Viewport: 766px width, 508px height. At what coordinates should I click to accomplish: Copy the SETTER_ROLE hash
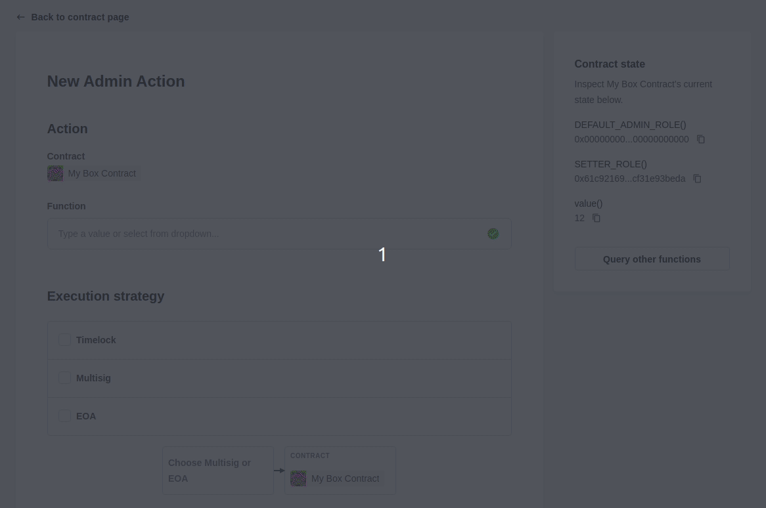tap(696, 179)
